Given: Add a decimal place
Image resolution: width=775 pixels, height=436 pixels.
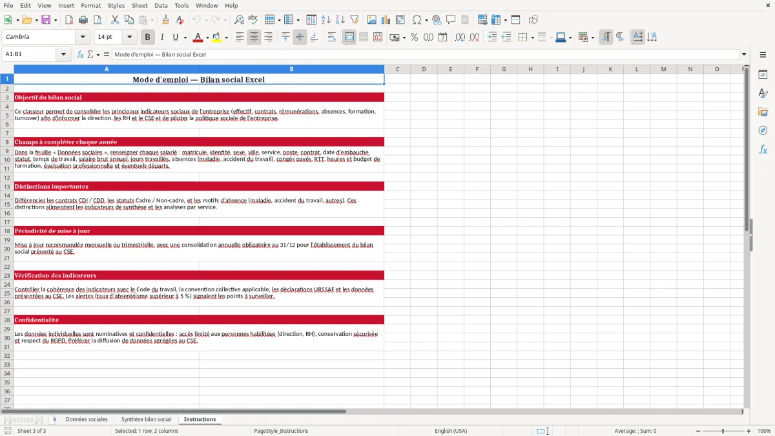Looking at the screenshot, I should tap(460, 37).
